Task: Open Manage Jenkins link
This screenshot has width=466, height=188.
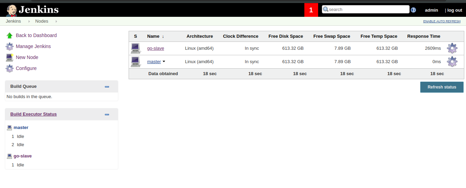Action: coord(33,46)
